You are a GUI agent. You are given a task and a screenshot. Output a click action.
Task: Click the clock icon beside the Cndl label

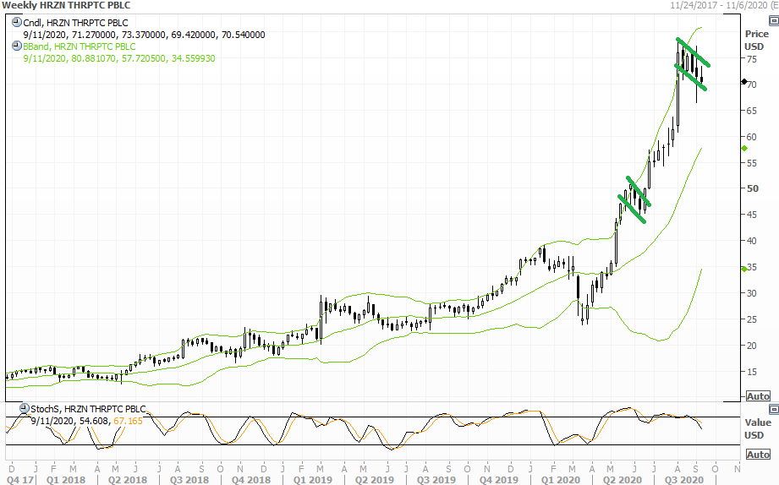click(17, 23)
